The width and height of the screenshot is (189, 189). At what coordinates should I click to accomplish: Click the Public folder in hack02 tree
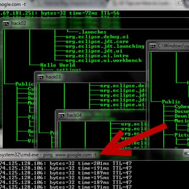pyautogui.click(x=25, y=84)
